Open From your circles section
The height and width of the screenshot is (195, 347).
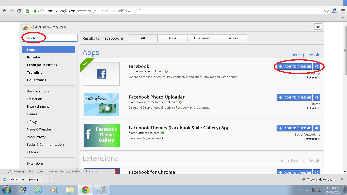pos(42,65)
